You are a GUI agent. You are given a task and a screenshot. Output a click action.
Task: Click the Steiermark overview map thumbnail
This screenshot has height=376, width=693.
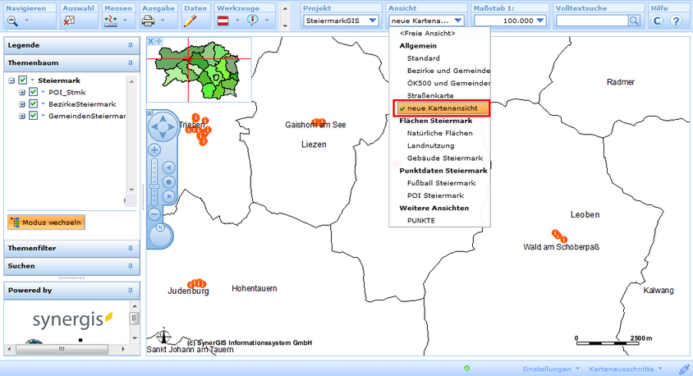click(x=199, y=69)
